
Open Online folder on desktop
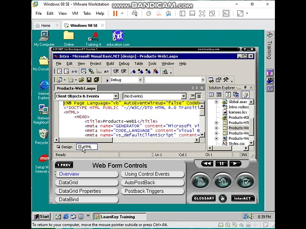pos(69,39)
